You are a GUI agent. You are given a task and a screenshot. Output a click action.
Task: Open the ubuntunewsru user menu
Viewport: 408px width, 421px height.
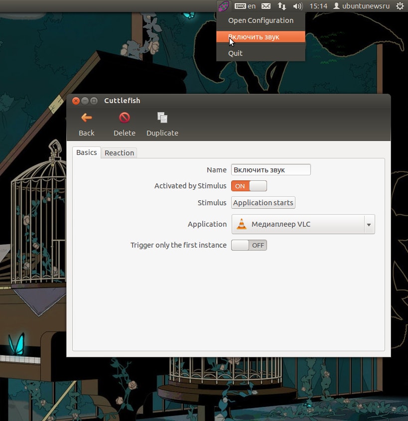coord(361,6)
